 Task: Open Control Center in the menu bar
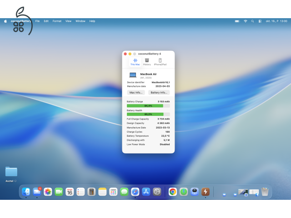click(x=260, y=21)
